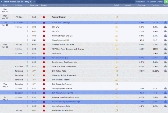Toggle alert for German Prelim CPI
Image resolution: width=168 pixels, height=113 pixels.
pyautogui.click(x=27, y=45)
